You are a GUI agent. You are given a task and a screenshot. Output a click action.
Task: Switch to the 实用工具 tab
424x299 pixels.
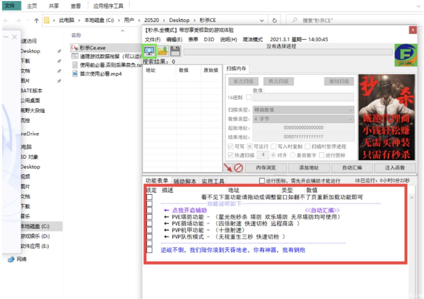pyautogui.click(x=213, y=181)
